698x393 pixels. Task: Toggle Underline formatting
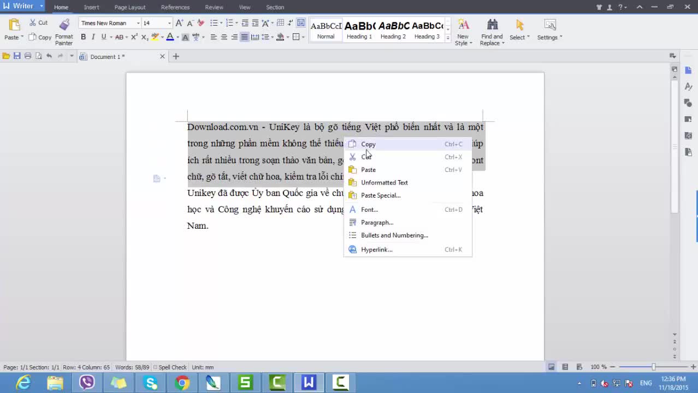pos(103,37)
